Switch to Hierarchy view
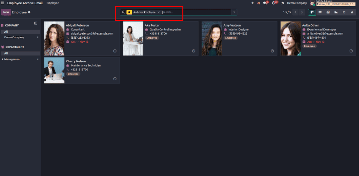The image size is (359, 176). (352, 12)
